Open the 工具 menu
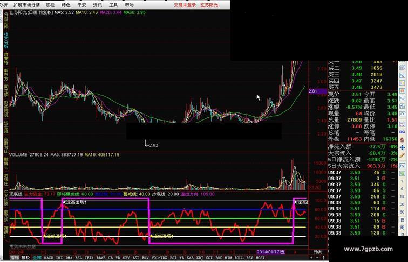The height and width of the screenshot is (262, 408). click(x=113, y=5)
